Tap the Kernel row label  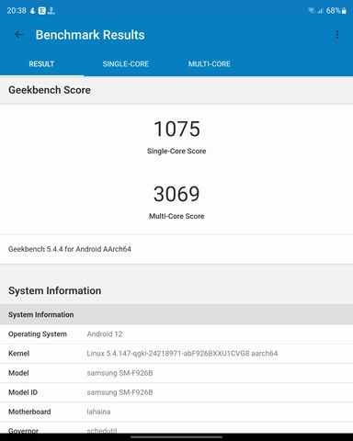click(18, 354)
